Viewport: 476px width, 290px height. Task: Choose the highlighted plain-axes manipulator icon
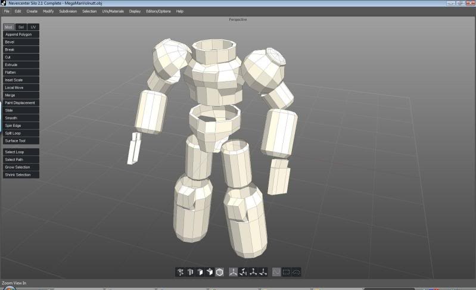point(233,272)
